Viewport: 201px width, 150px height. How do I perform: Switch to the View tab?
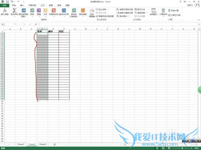coord(68,5)
